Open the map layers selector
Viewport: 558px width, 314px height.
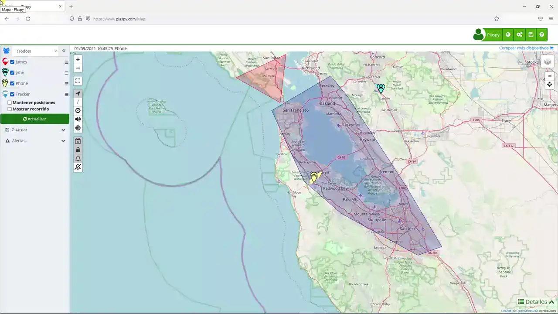tap(548, 62)
